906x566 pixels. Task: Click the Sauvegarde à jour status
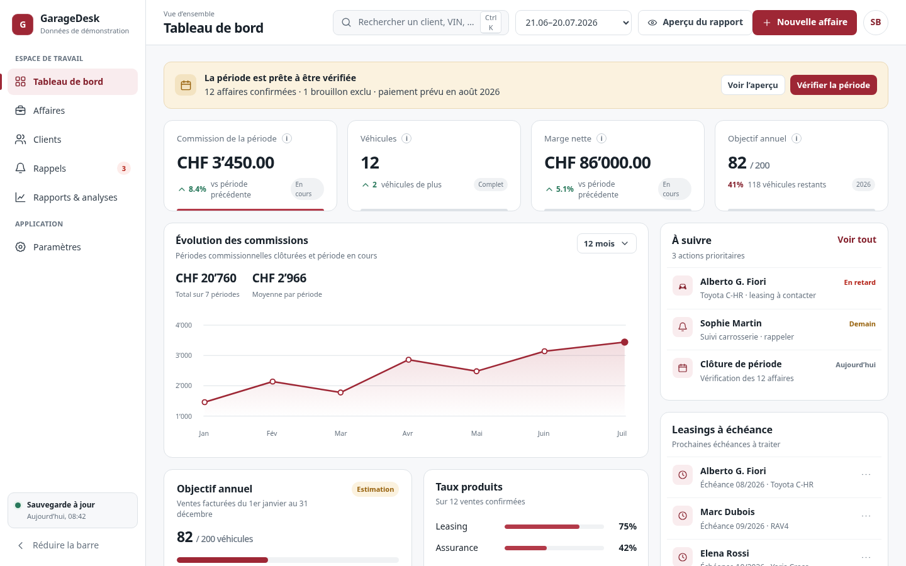click(x=72, y=510)
